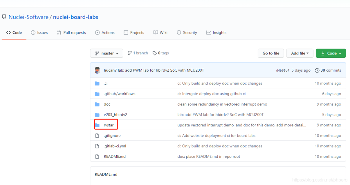Screen dimensions: 350x185
Task: Expand the Add file dropdown
Action: click(300, 53)
